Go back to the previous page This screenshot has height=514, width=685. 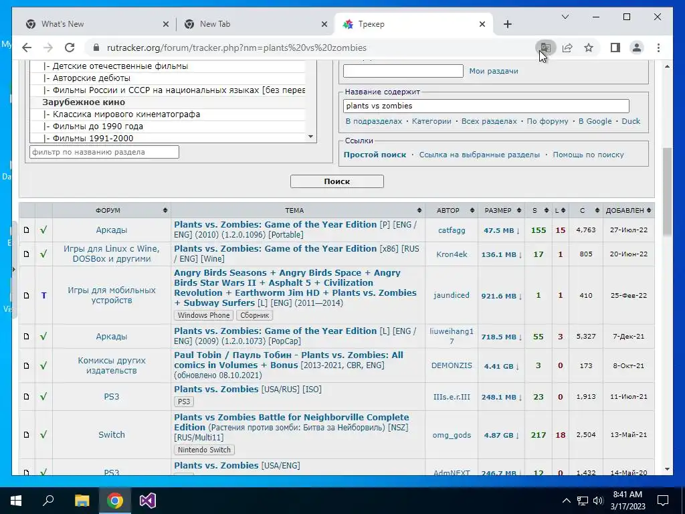[x=27, y=48]
